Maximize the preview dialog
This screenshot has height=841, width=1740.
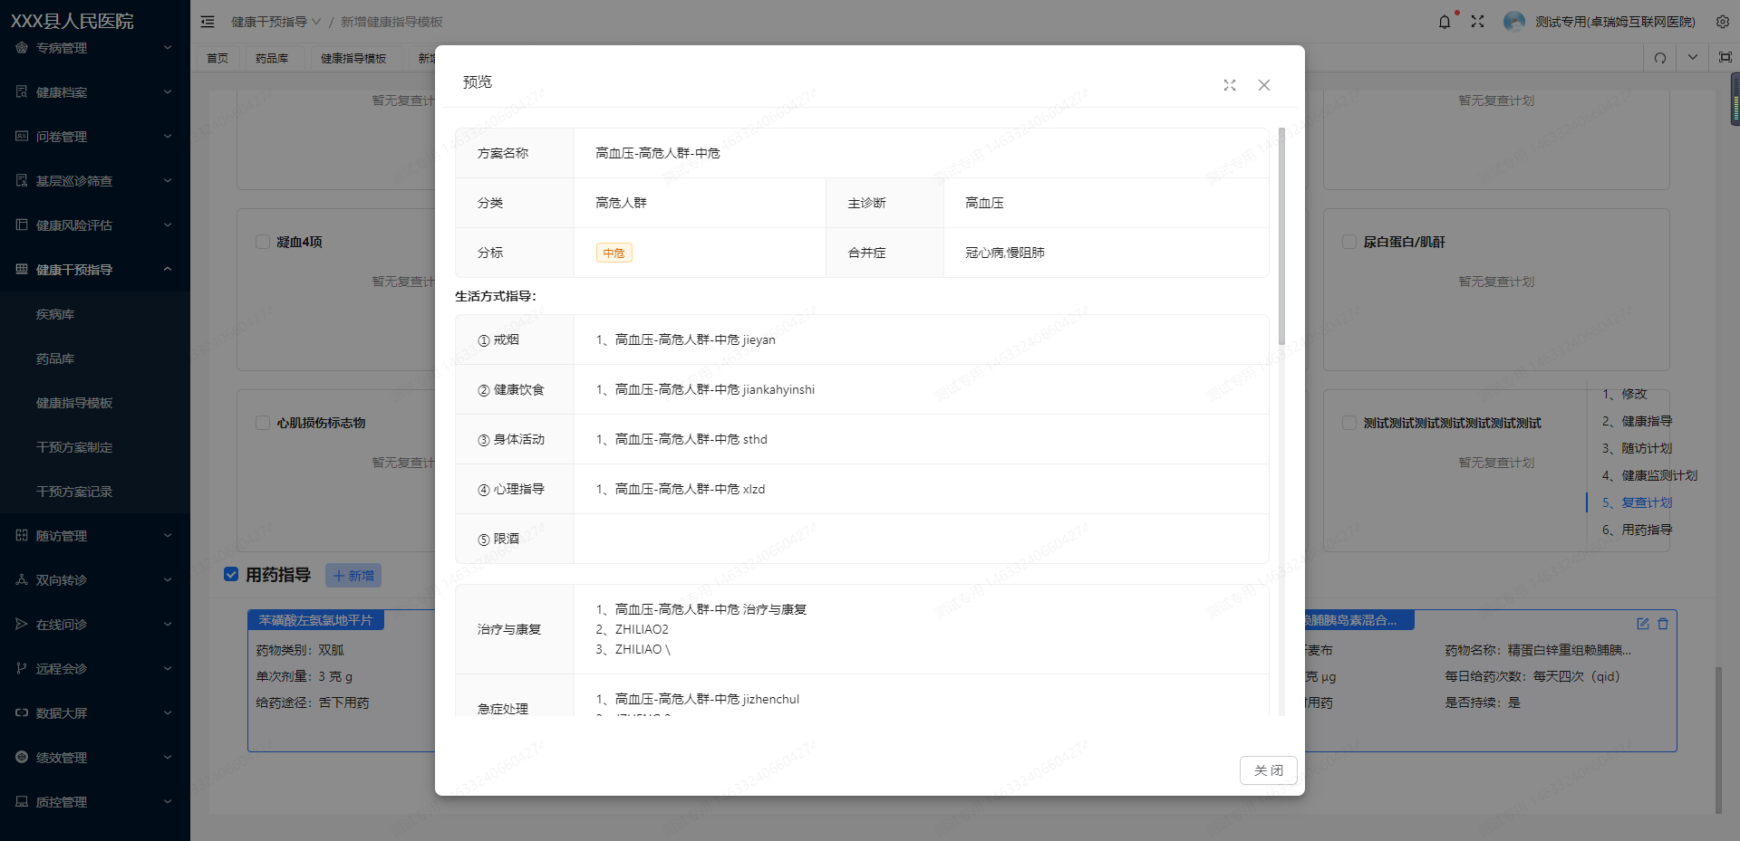(1230, 85)
